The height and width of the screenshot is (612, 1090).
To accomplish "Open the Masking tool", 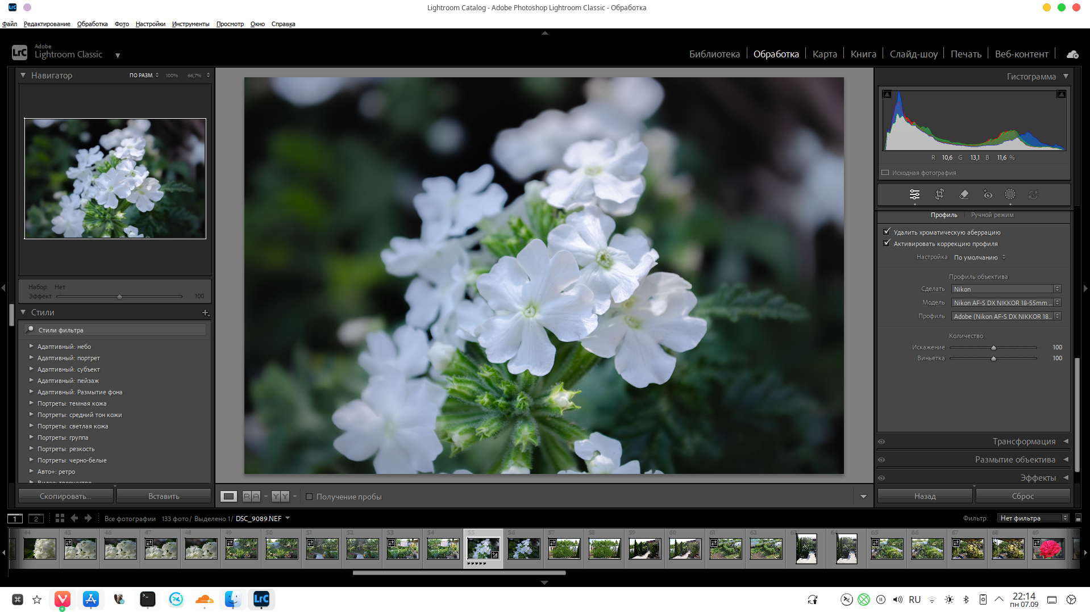I will 1010,195.
